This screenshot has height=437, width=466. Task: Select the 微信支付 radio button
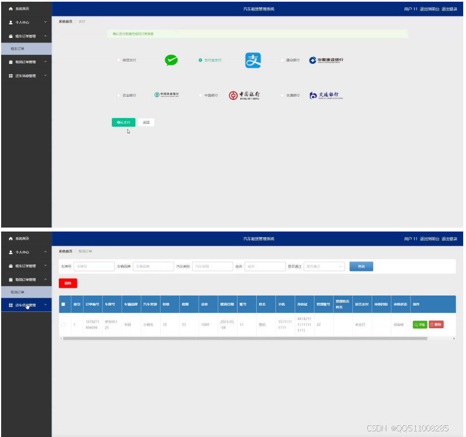(119, 60)
